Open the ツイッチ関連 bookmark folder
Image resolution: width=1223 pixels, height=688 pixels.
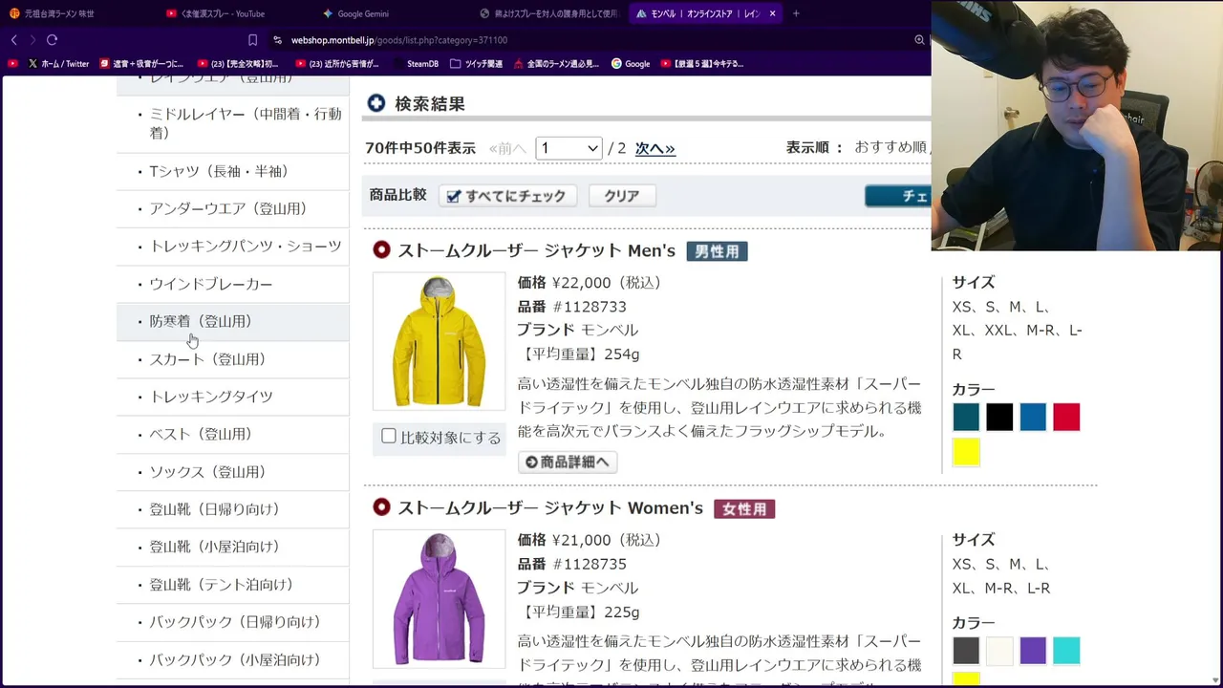[x=477, y=64]
